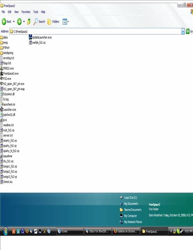Open the Help menu
Screen dimensions: 193x250
pyautogui.click(x=43, y=12)
